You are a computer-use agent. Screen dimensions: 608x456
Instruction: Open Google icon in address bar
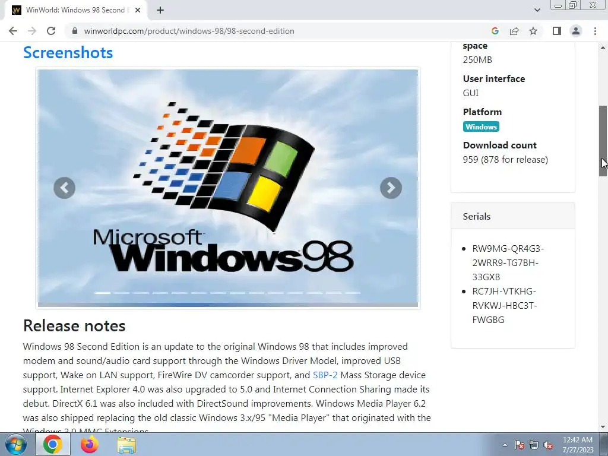495,31
